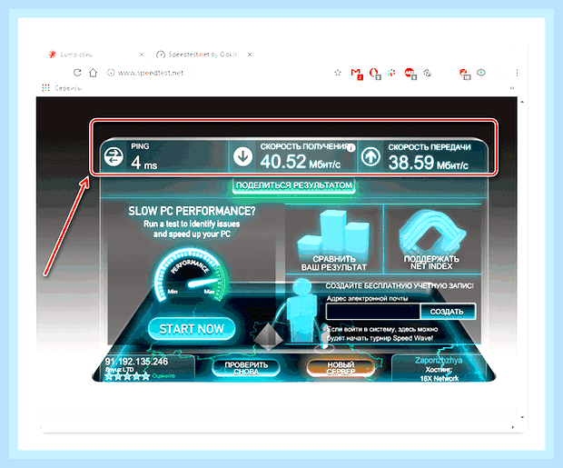Click the Zaporizhzhya server label
Viewport: 563px width, 468px height.
[439, 360]
